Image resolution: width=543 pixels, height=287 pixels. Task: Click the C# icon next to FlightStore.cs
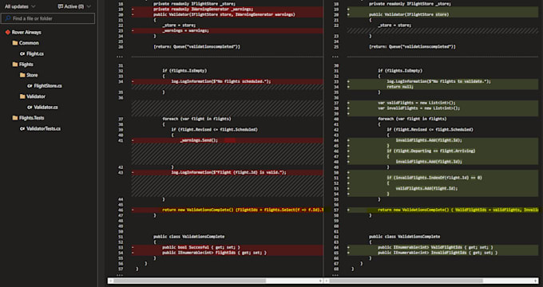click(x=30, y=86)
